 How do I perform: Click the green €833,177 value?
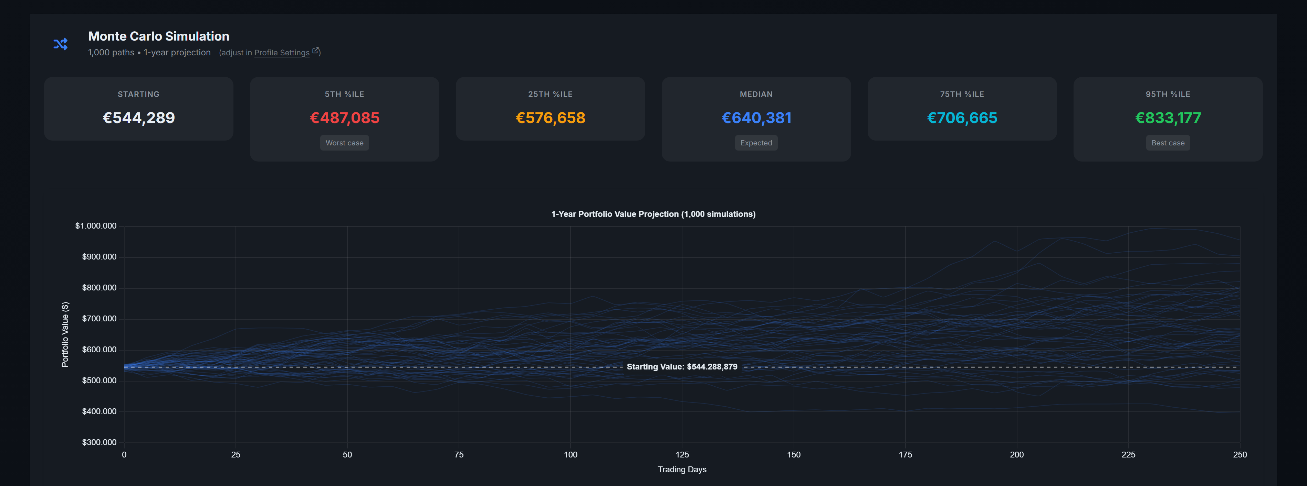[x=1168, y=118]
